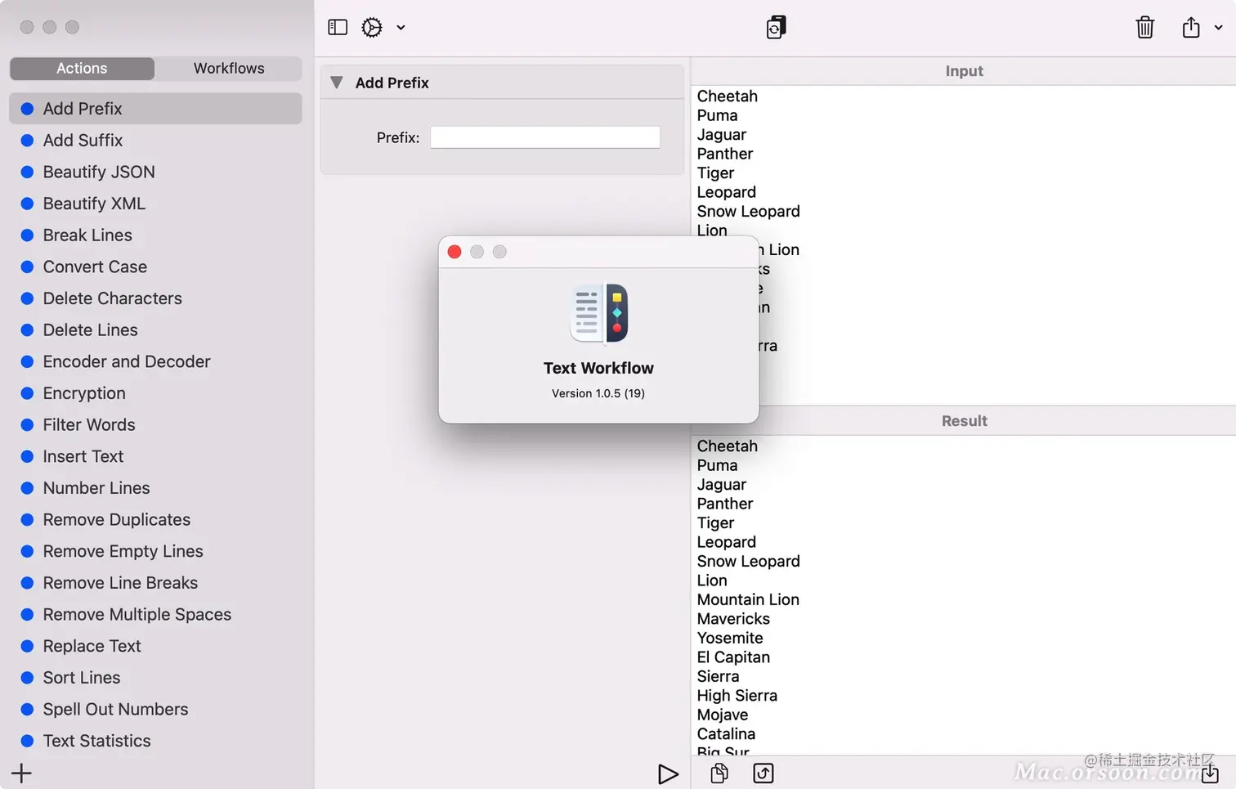Switch to the Workflows tab
This screenshot has width=1236, height=789.
[229, 69]
